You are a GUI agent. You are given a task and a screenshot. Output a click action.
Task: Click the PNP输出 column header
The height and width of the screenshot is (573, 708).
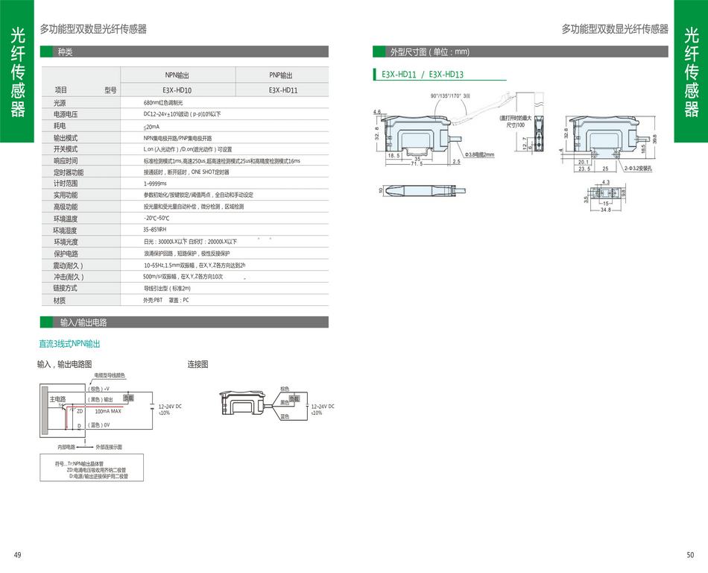281,75
